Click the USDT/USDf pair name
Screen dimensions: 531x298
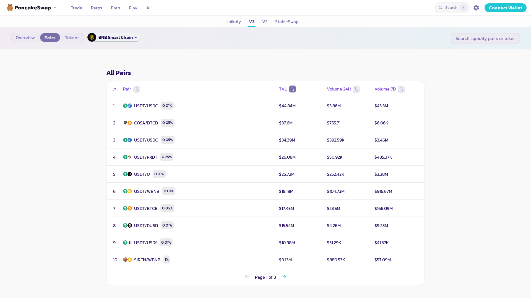[145, 243]
